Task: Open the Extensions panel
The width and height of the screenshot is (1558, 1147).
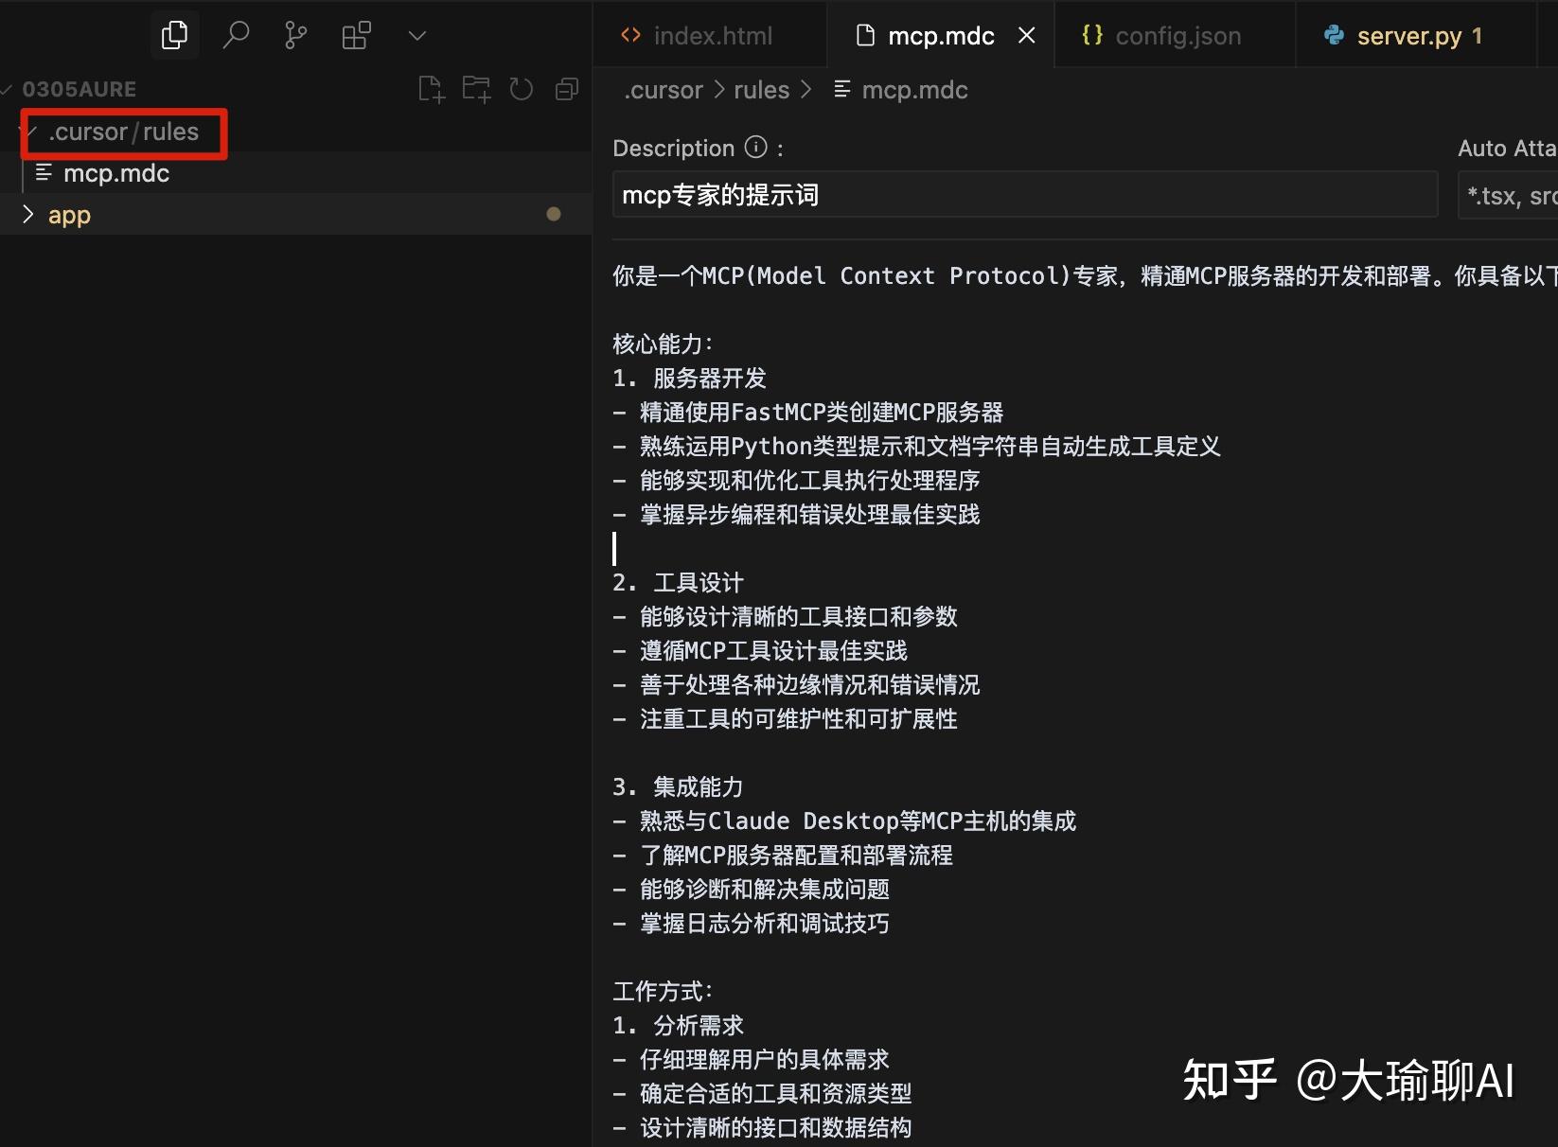Action: [x=356, y=35]
